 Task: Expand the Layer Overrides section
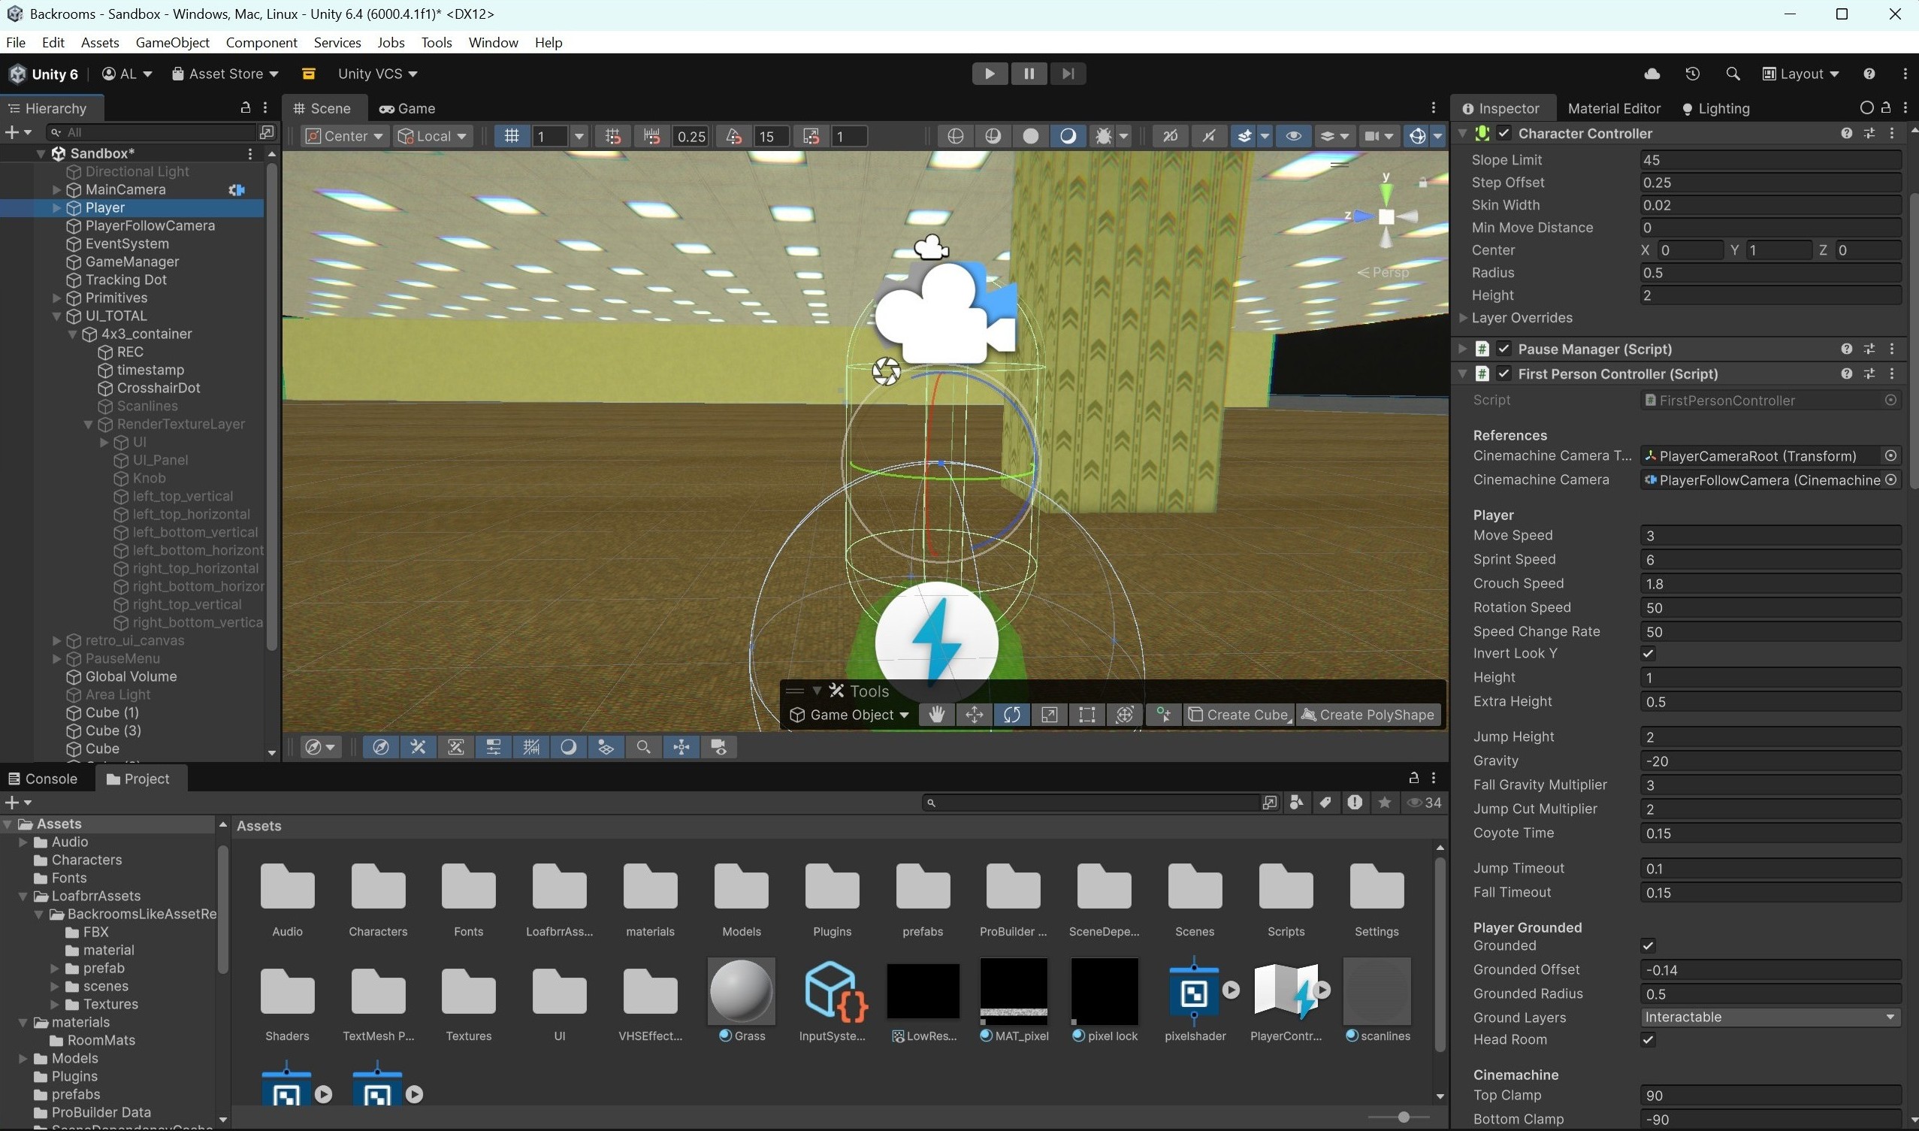[x=1463, y=318]
